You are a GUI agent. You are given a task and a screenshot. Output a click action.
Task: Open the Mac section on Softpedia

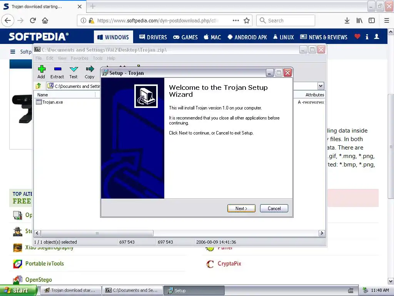212,37
